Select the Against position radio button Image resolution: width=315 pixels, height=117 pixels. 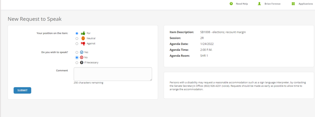pos(77,44)
